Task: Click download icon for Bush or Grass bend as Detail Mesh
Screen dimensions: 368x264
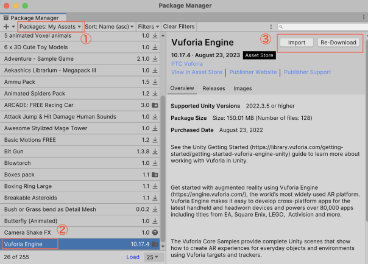Action: [155, 209]
